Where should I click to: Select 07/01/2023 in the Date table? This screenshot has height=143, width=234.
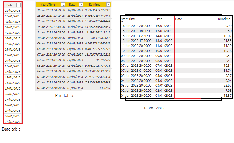pyautogui.click(x=12, y=44)
